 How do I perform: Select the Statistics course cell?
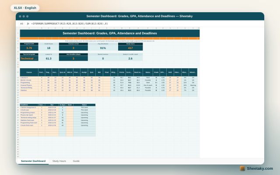pos(29,91)
